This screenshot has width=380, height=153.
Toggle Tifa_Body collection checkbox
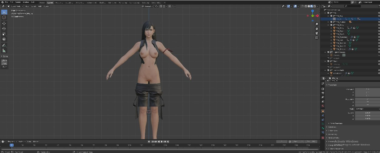(x=331, y=25)
